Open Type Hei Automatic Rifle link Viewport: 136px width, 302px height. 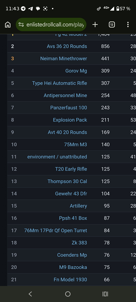[59, 83]
